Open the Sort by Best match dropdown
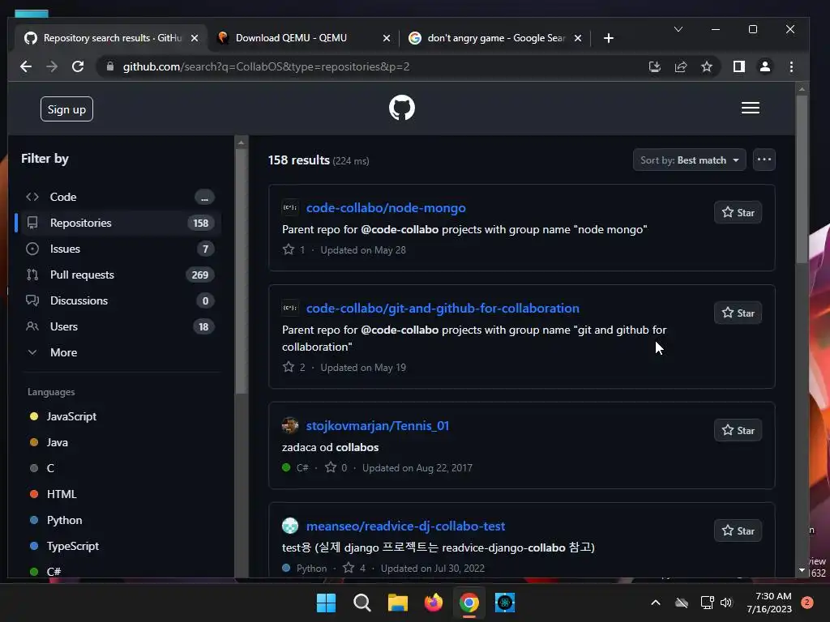The image size is (830, 622). pyautogui.click(x=689, y=160)
